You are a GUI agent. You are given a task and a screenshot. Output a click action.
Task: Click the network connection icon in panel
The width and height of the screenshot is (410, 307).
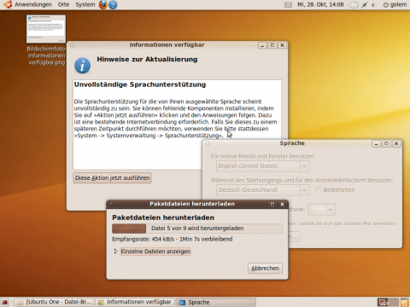coord(365,5)
